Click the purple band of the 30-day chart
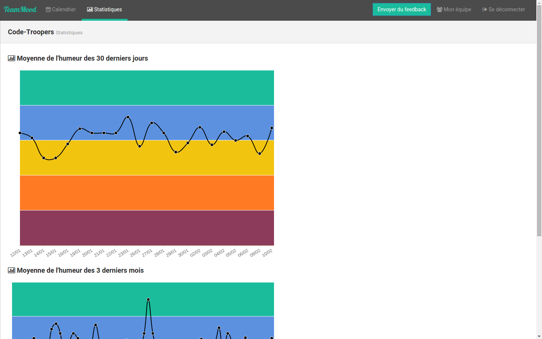 (147, 228)
